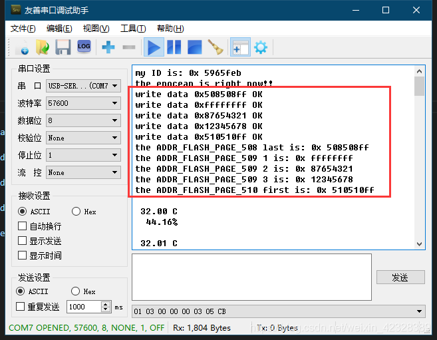Select ASCII under 发送设置
Image resolution: width=437 pixels, height=340 pixels.
click(21, 291)
